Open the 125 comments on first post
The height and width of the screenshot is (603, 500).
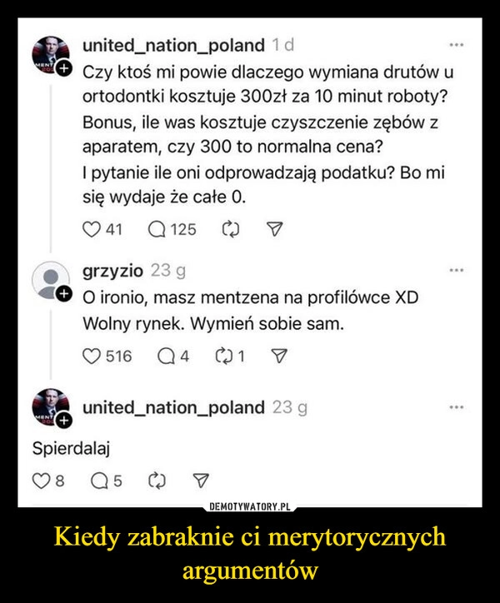(157, 230)
